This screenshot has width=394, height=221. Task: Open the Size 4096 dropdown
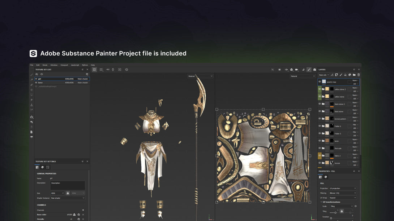tap(57, 193)
